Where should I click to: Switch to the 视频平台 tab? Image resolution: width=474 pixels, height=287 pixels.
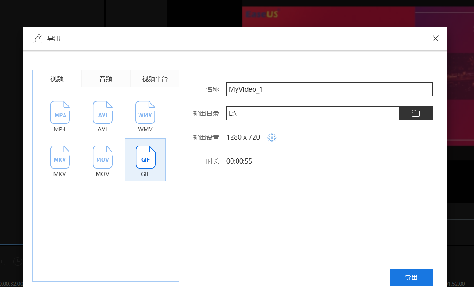coord(155,79)
